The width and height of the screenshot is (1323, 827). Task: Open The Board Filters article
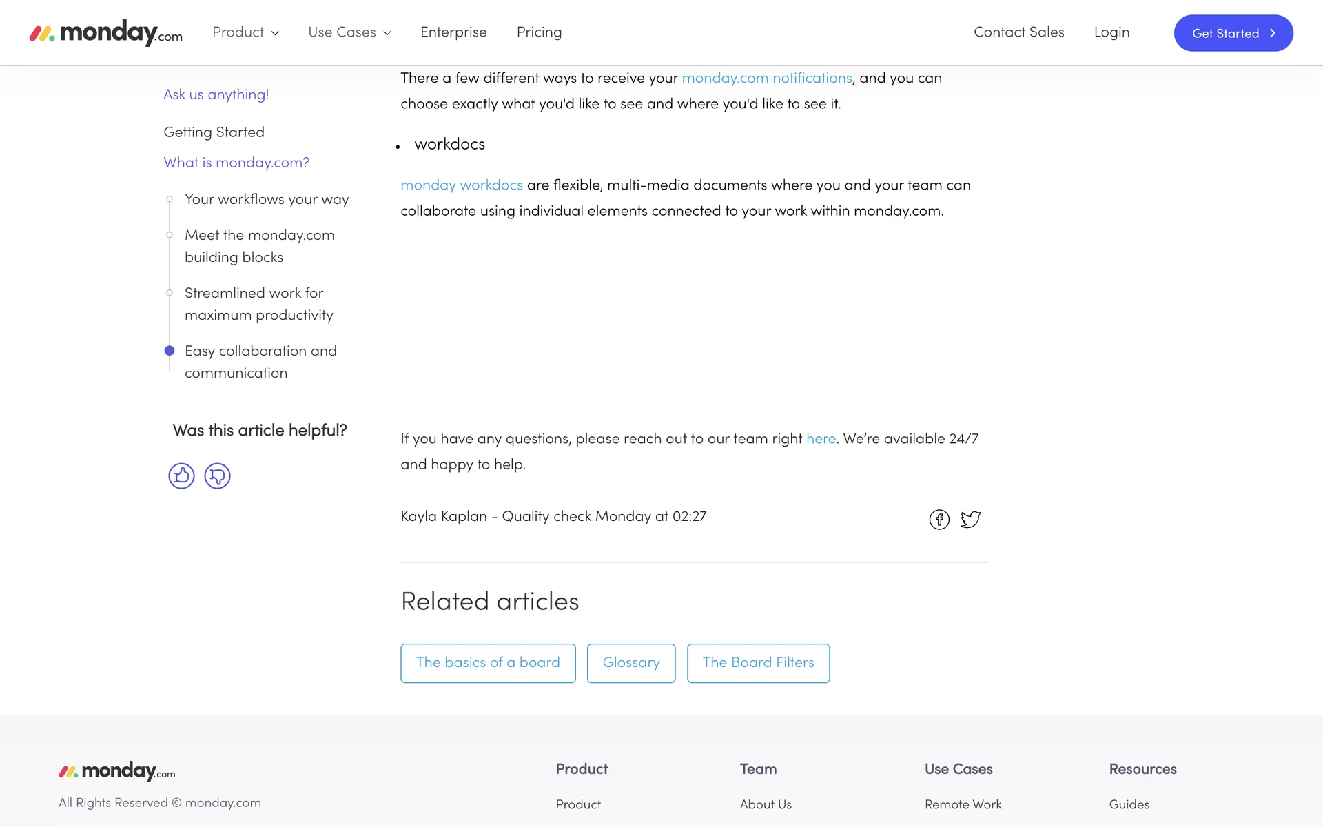(x=758, y=663)
